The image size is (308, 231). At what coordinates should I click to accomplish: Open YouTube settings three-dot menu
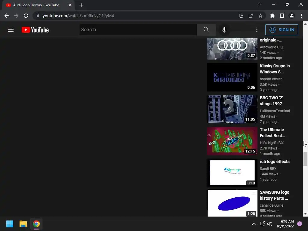257,30
